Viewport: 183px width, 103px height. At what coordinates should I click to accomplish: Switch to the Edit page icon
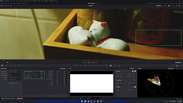click(x=81, y=98)
